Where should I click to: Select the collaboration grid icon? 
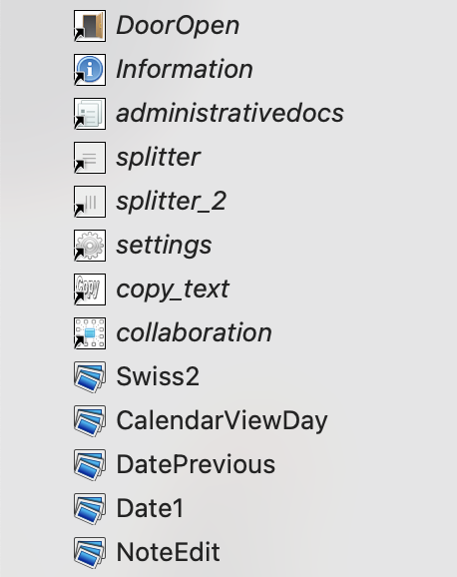[x=90, y=333]
